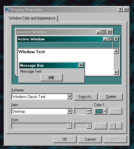Click the Inactive Window title bar in preview
Viewport: 134px width, 149px height.
click(x=64, y=32)
